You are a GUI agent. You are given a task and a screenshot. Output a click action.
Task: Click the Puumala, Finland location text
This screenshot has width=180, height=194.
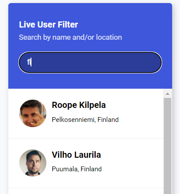click(x=77, y=169)
